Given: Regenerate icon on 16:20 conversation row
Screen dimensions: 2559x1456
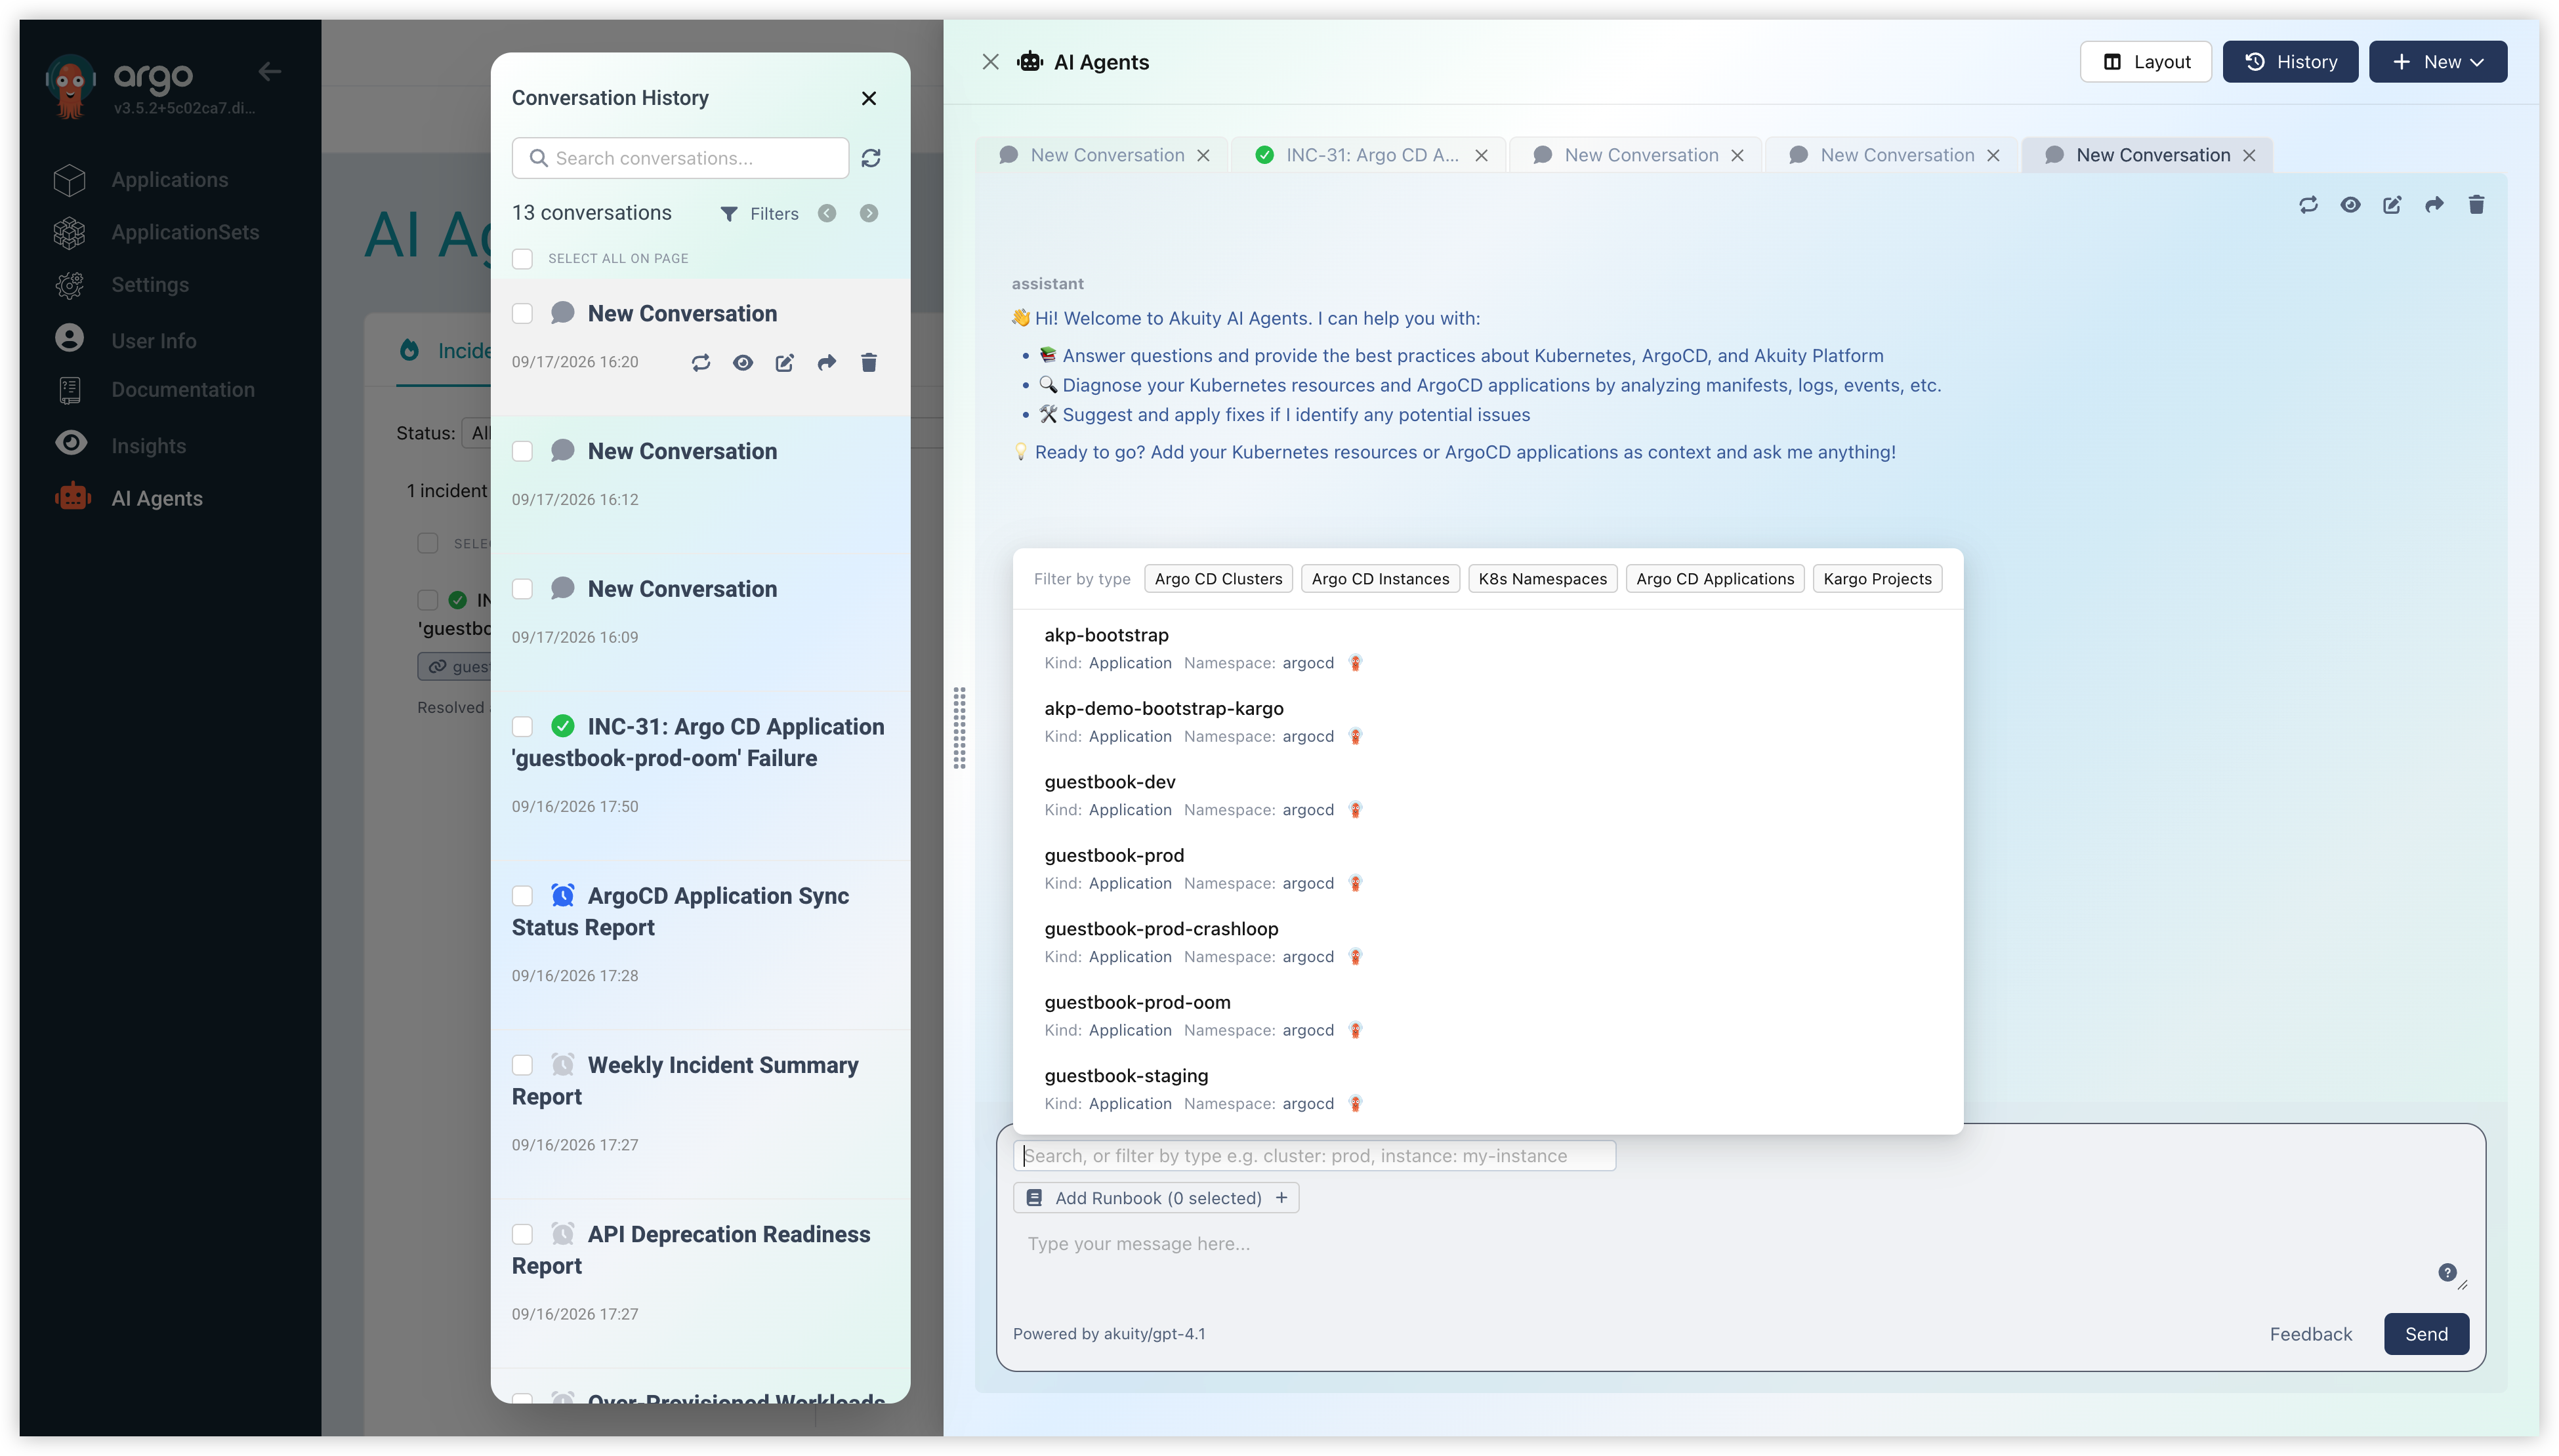Looking at the screenshot, I should pos(700,362).
